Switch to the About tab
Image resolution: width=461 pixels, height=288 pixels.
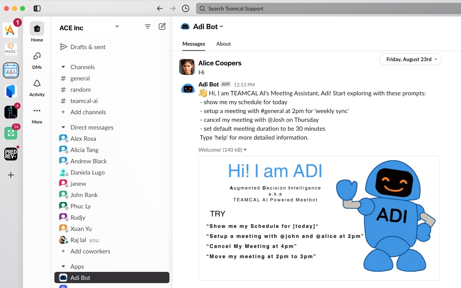(x=224, y=44)
